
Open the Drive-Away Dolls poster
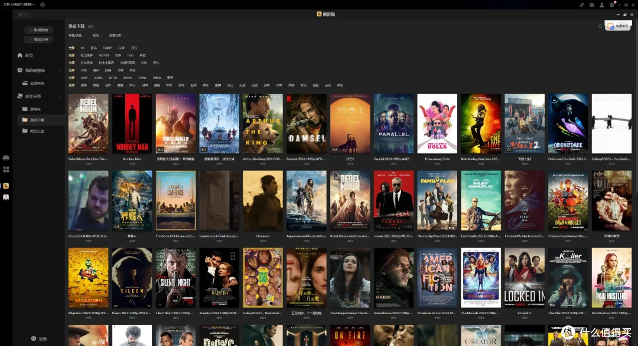(x=437, y=123)
